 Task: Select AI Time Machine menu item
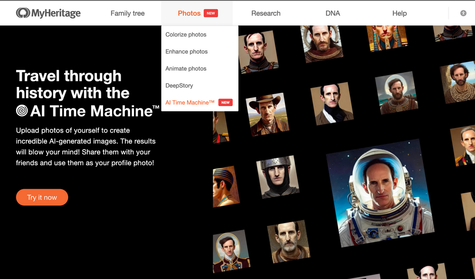pos(190,103)
